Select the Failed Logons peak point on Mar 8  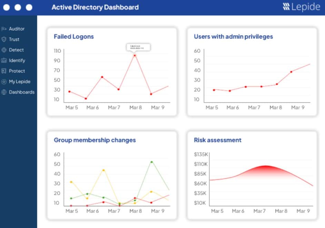point(135,55)
